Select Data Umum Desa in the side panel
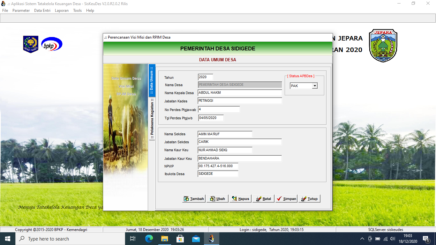 coord(126,78)
